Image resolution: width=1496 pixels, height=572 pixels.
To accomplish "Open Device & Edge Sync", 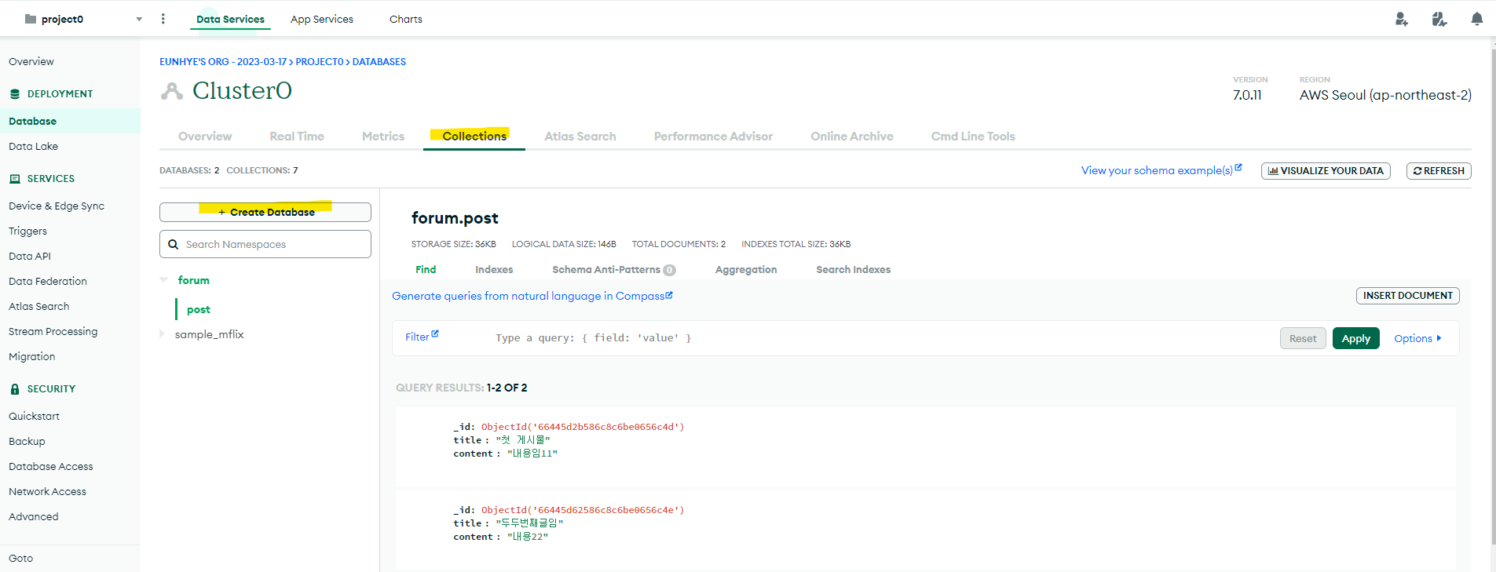I will (57, 206).
